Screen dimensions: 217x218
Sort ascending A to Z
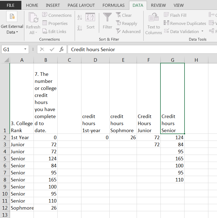coord(80,17)
